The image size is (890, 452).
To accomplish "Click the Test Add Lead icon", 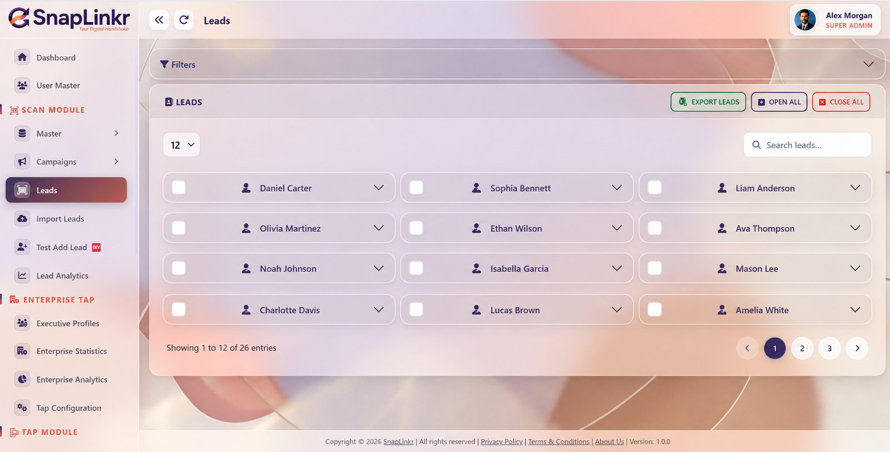I will pyautogui.click(x=22, y=247).
